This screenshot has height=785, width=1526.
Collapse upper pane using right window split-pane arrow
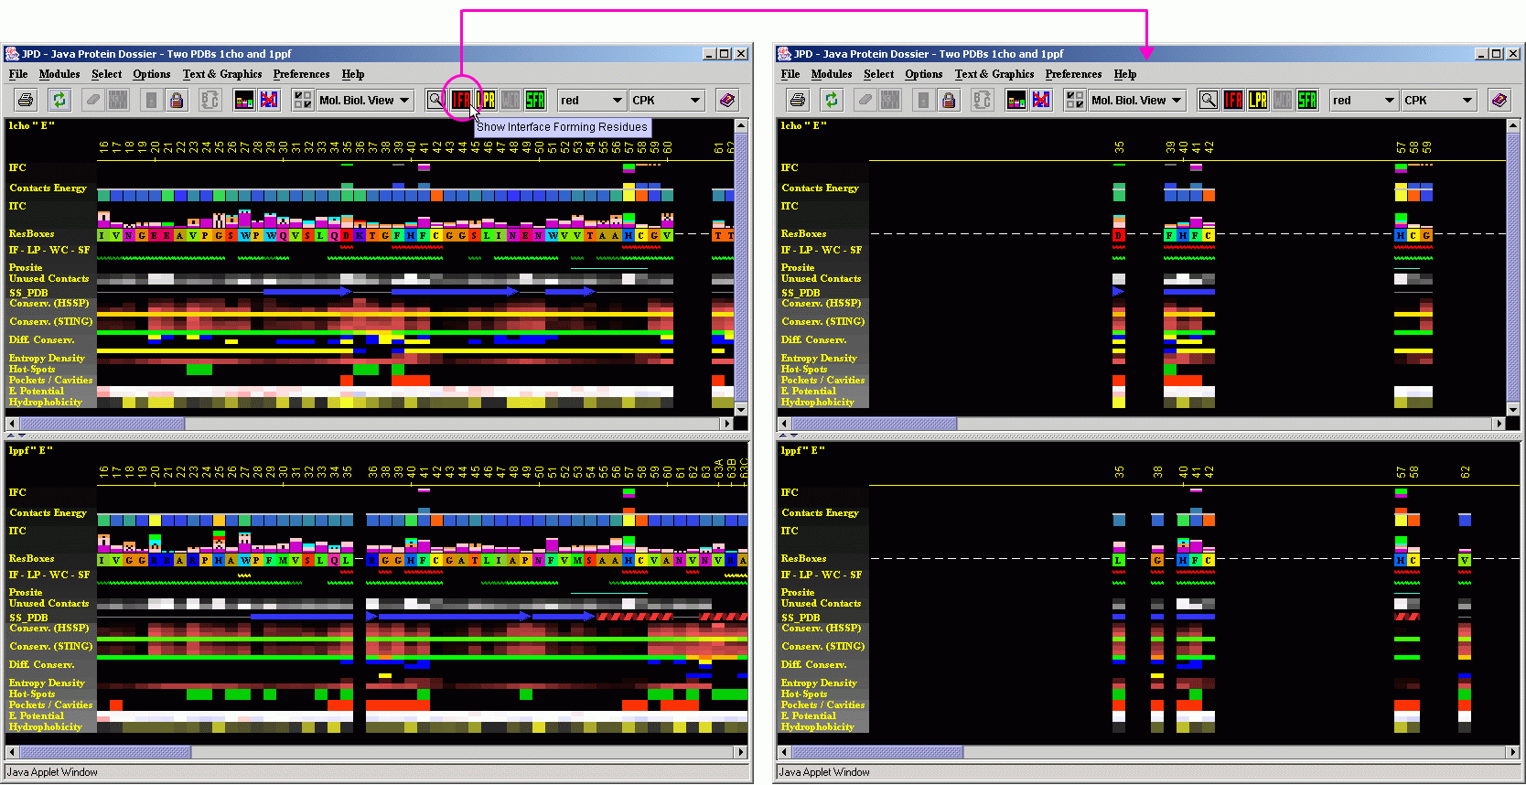click(783, 436)
